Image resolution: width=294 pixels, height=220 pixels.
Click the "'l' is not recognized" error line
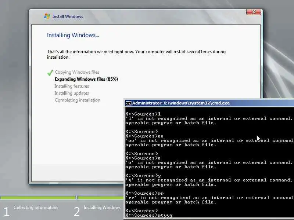tap(209, 118)
